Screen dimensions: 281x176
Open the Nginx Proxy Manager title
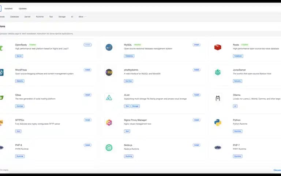pos(135,120)
